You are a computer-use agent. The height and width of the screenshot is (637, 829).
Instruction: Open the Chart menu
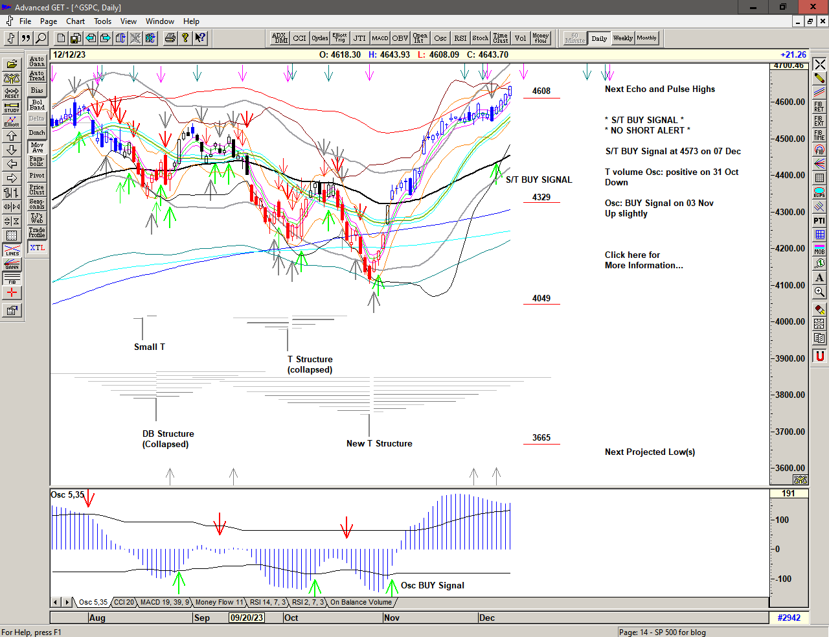coord(75,21)
